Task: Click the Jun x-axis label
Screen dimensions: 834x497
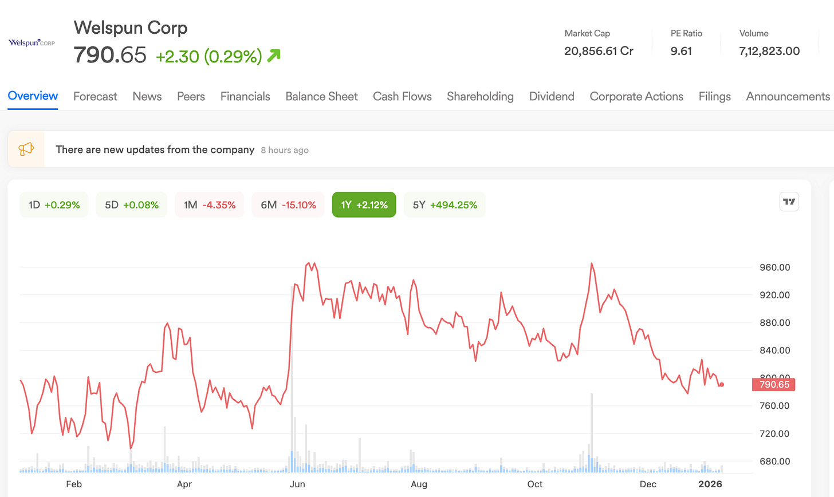Action: click(x=297, y=484)
